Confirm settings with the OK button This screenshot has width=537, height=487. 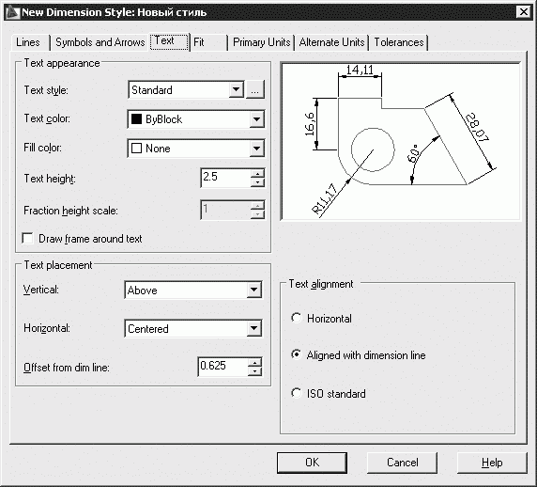click(312, 463)
